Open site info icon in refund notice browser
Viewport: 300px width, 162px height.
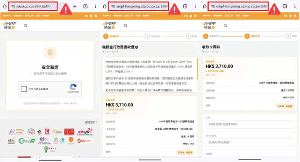pyautogui.click(x=113, y=6)
